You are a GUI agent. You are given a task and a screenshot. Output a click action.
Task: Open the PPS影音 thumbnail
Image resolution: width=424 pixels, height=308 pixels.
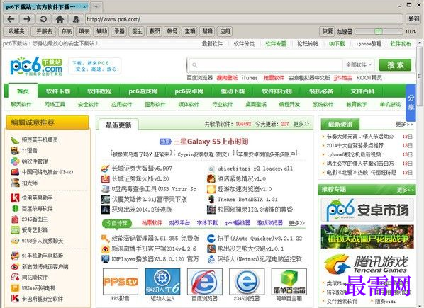pyautogui.click(x=121, y=282)
